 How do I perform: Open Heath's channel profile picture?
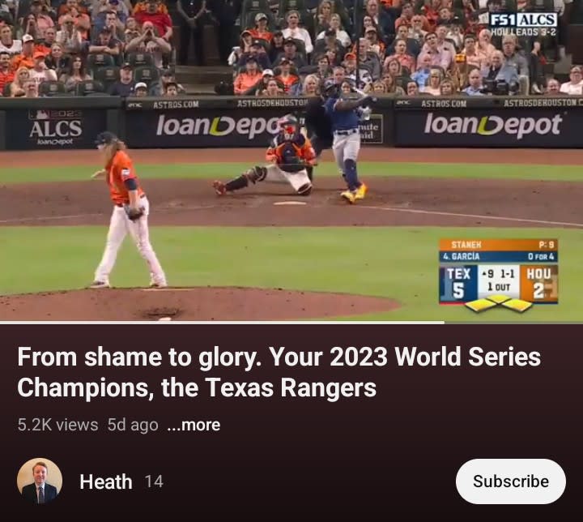tap(40, 481)
